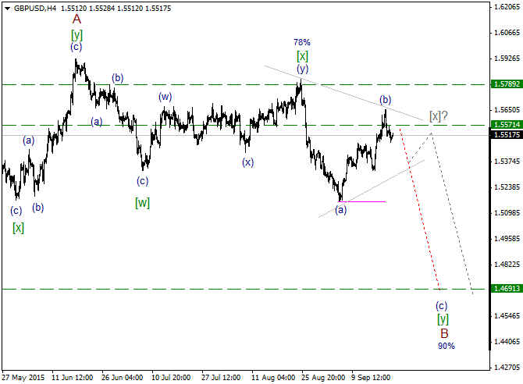
Task: Click the blue (c) label above green [w]
Action: pyautogui.click(x=142, y=181)
